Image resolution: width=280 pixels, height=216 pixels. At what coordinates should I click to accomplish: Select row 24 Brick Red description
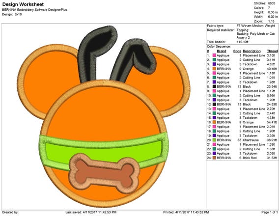click(x=250, y=158)
